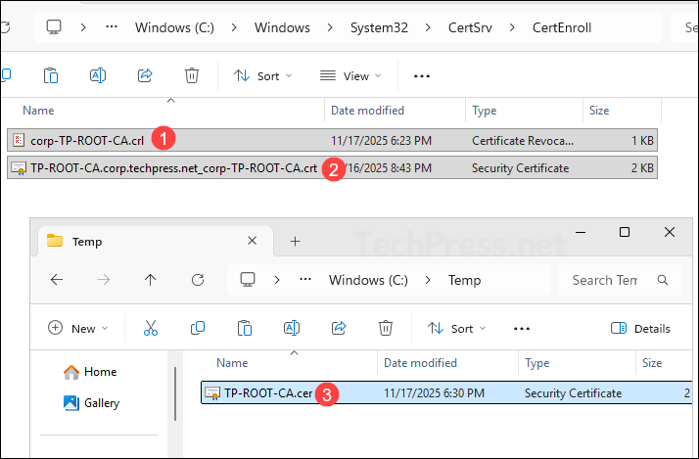The width and height of the screenshot is (699, 459).
Task: Open See more options in CertEnroll toolbar
Action: [x=422, y=76]
